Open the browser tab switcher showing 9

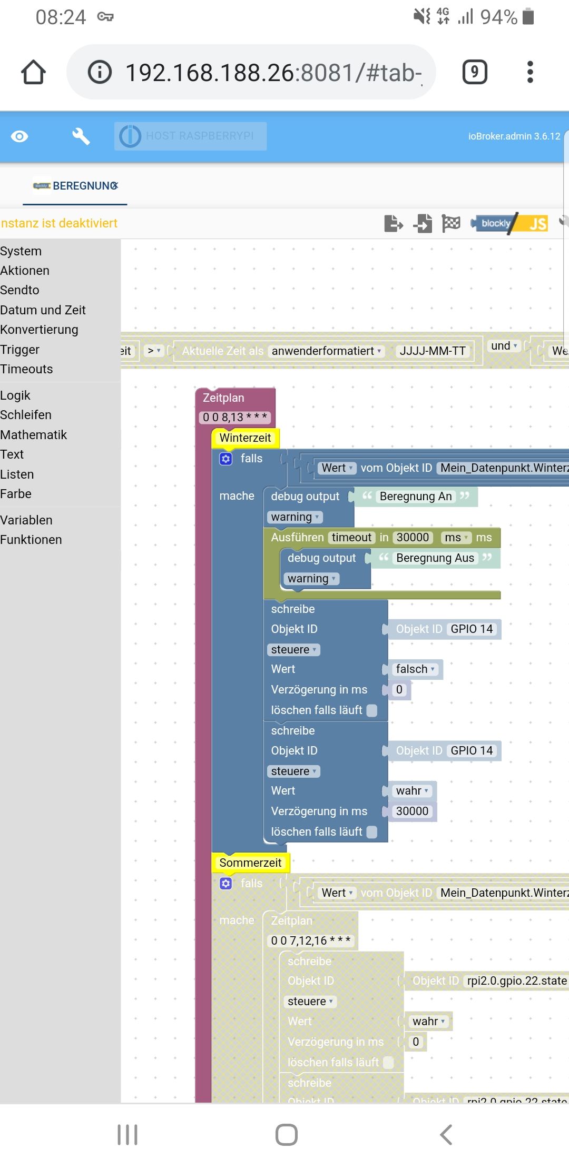point(475,72)
